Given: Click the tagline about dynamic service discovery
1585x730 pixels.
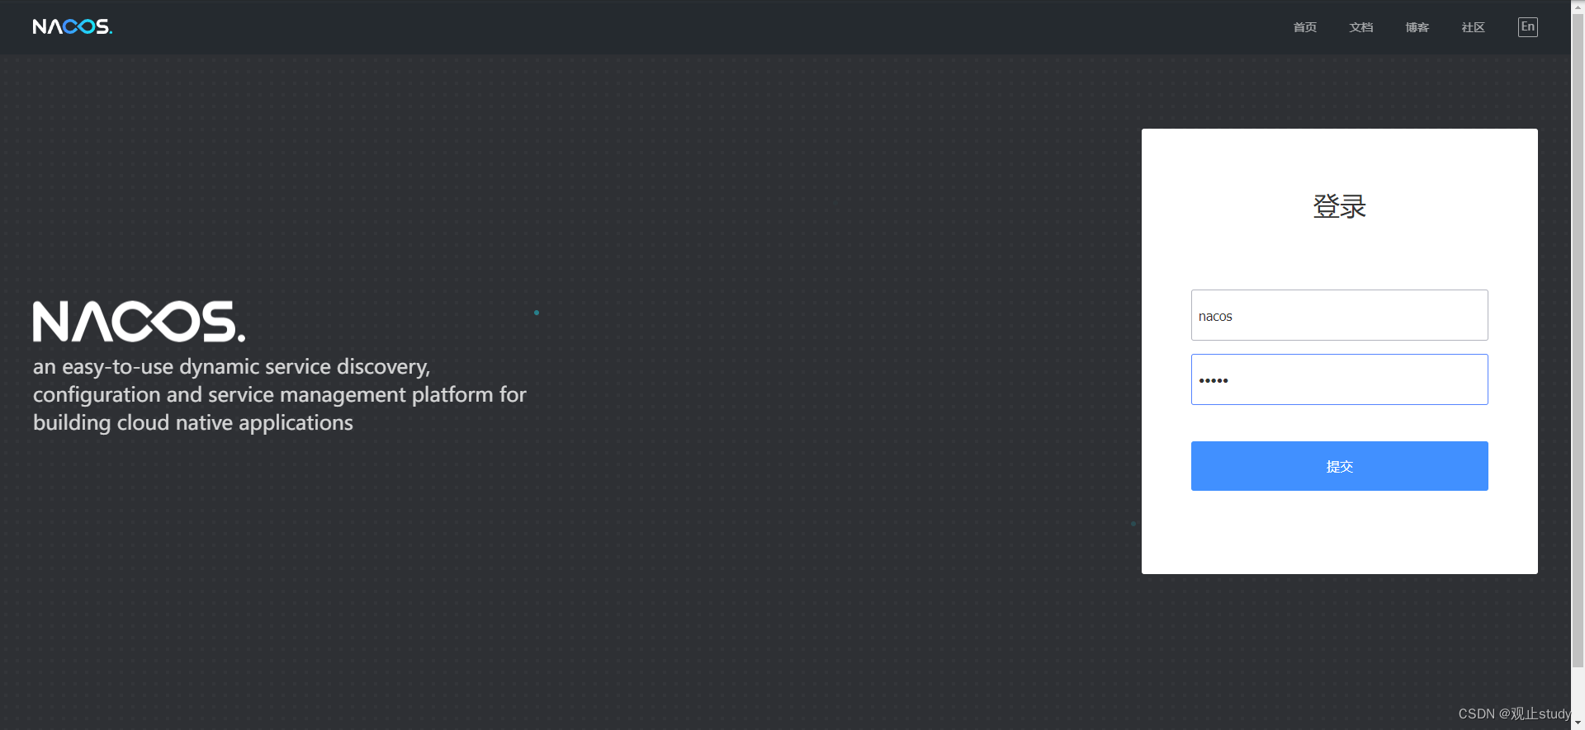Looking at the screenshot, I should tap(279, 394).
